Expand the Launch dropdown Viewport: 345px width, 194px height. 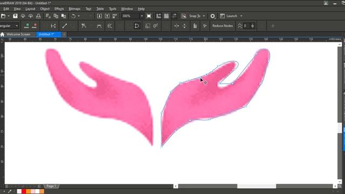click(x=241, y=16)
